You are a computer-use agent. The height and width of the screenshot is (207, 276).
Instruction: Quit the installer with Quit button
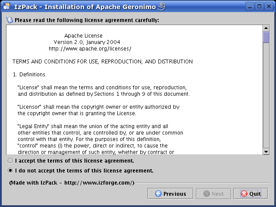tap(251, 194)
